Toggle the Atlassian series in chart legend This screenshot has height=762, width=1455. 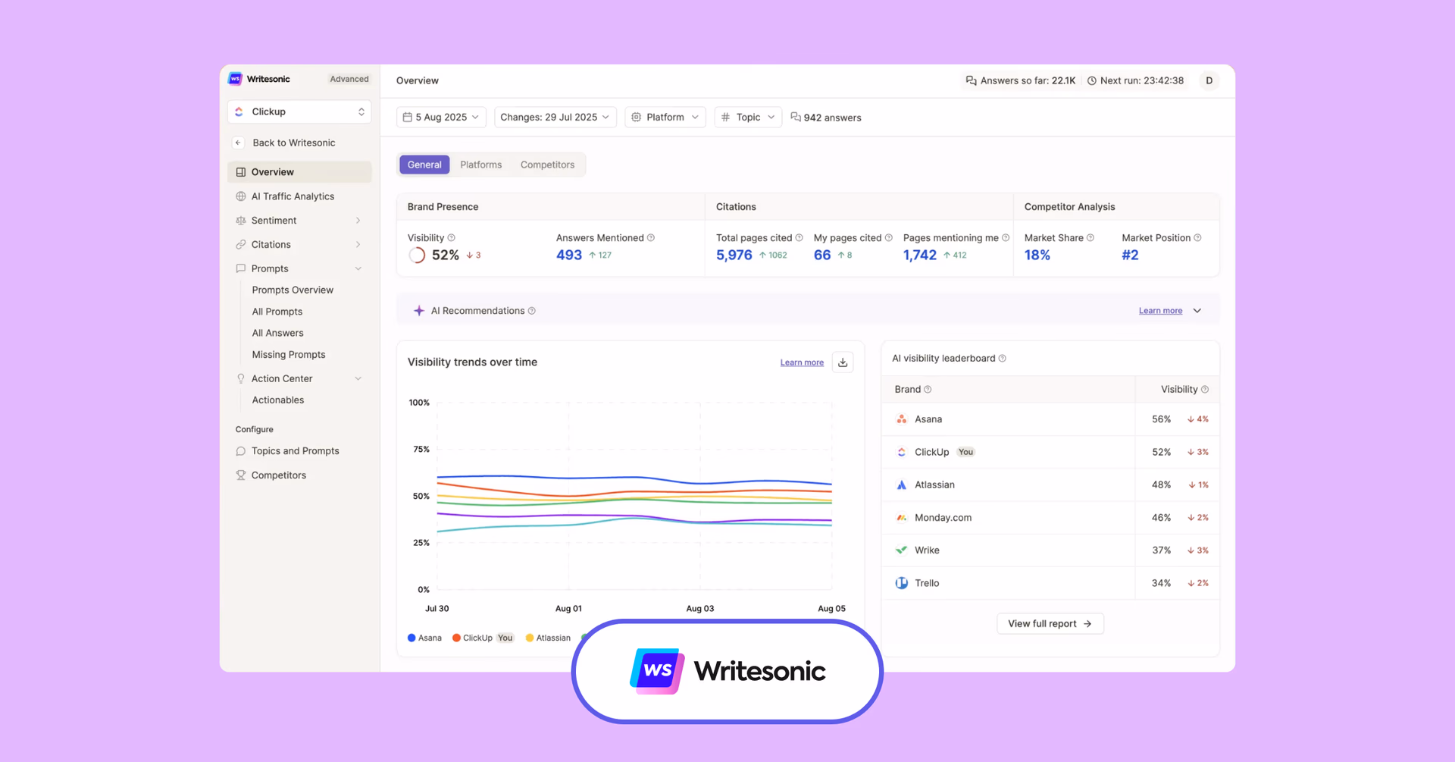[548, 638]
